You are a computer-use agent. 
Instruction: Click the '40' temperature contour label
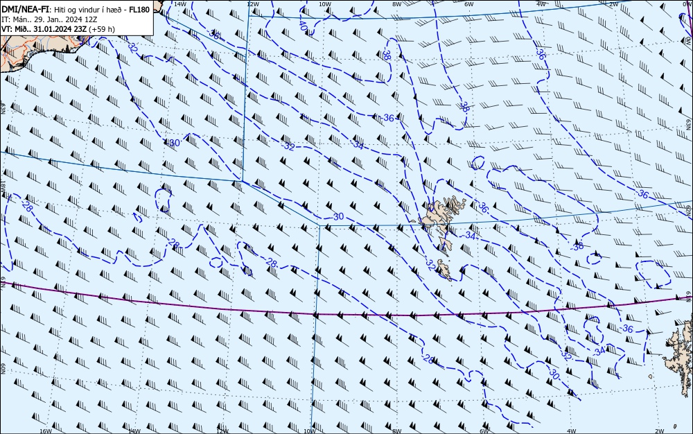303,26
